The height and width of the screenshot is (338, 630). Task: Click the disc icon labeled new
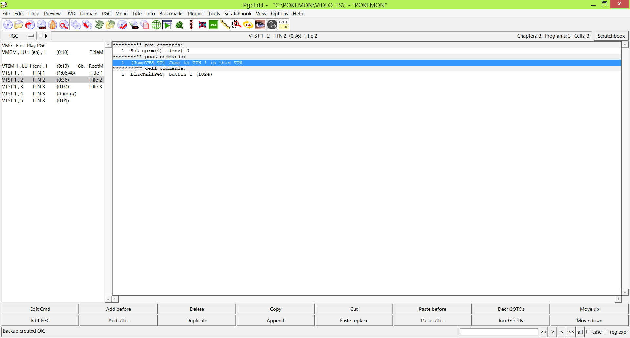pos(41,25)
